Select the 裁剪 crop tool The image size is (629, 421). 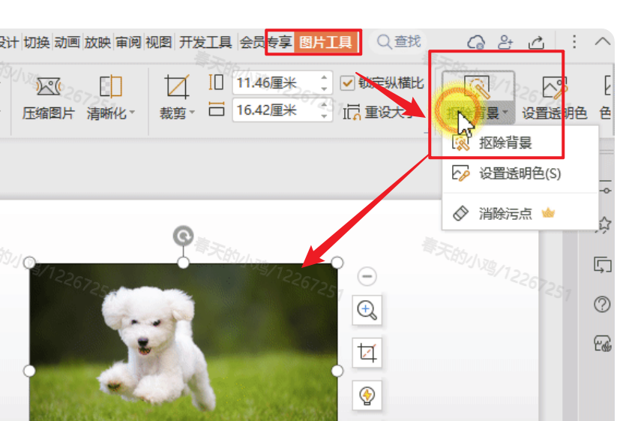176,87
